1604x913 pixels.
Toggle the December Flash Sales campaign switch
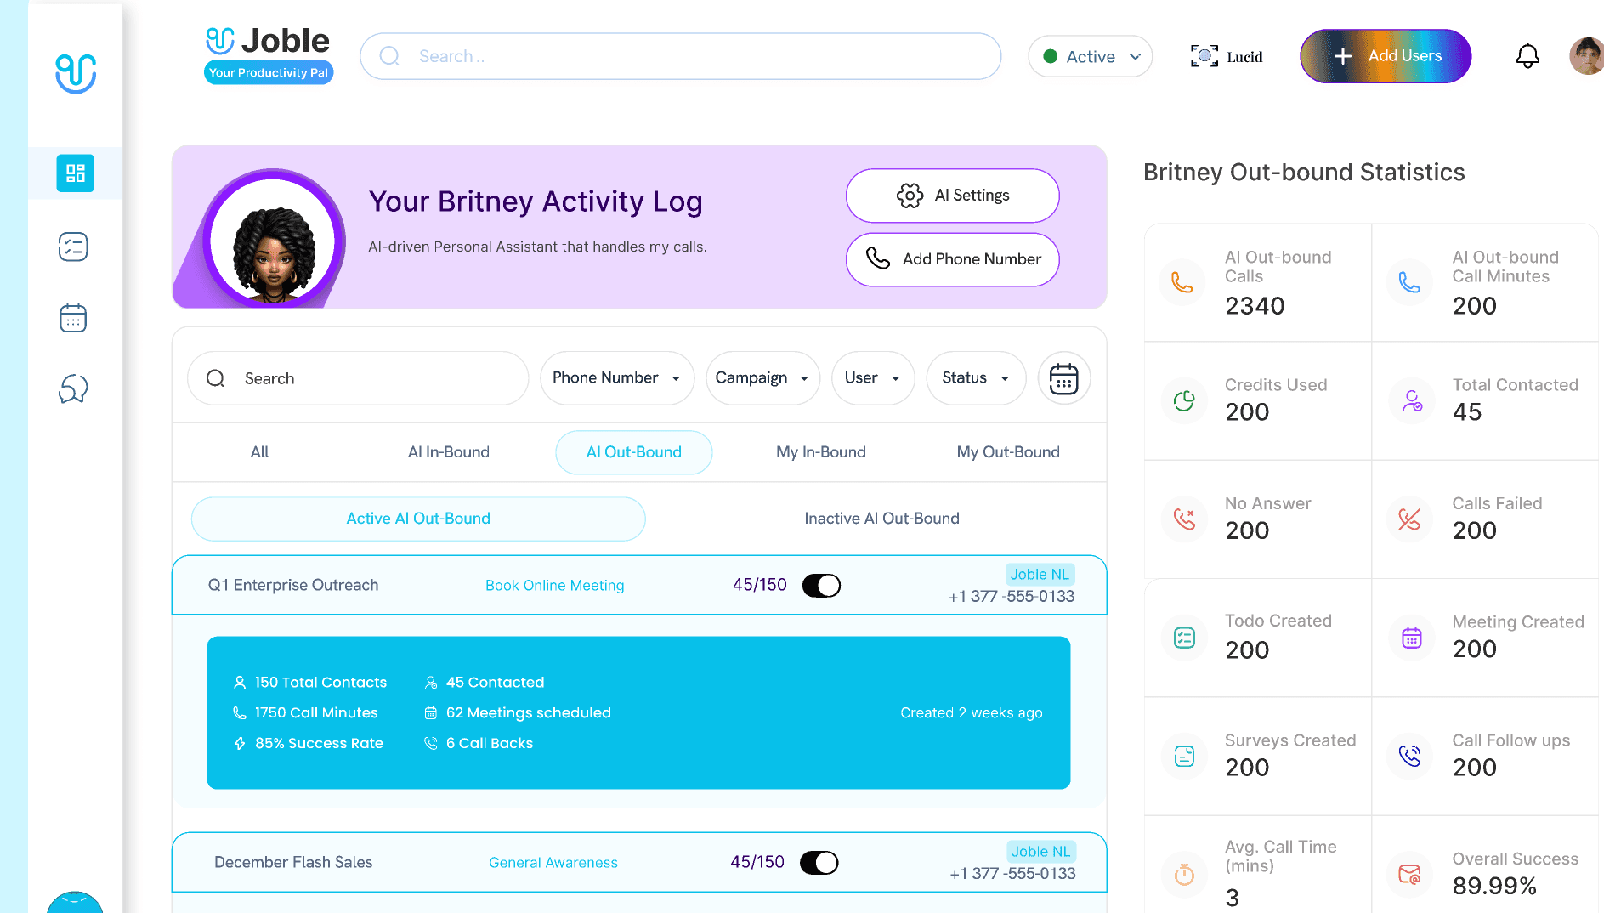click(x=819, y=863)
